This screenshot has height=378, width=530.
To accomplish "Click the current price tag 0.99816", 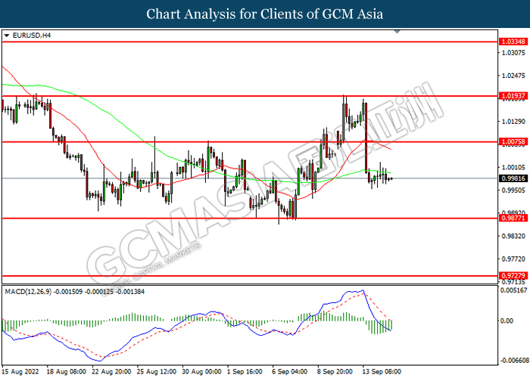I will click(513, 178).
